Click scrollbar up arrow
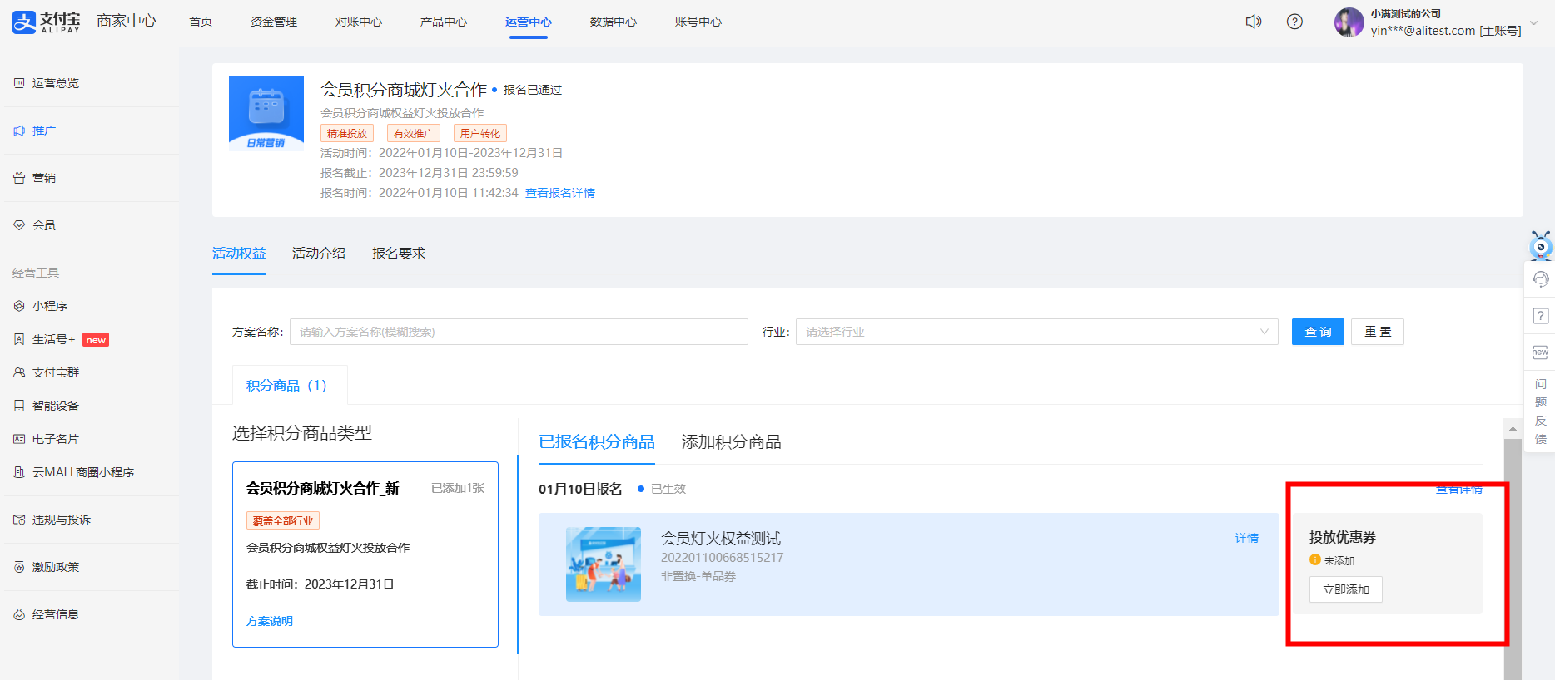This screenshot has width=1555, height=680. pos(1513,429)
